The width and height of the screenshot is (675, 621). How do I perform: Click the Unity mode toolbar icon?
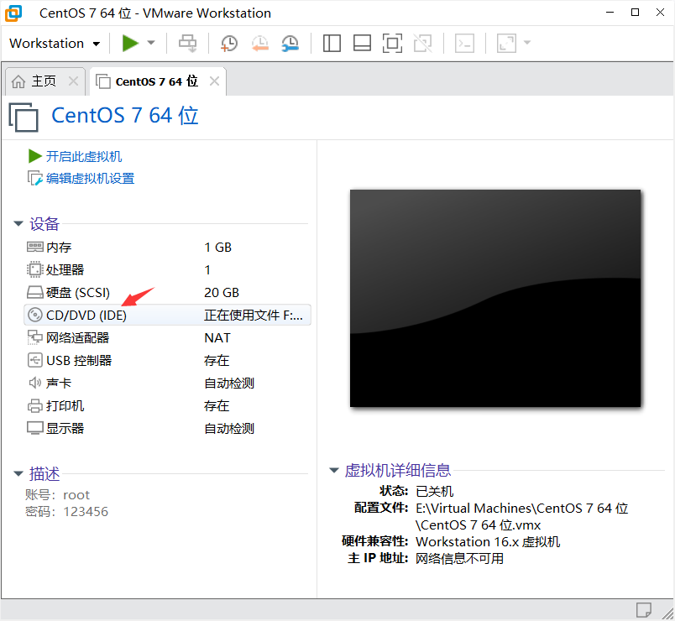pyautogui.click(x=423, y=43)
